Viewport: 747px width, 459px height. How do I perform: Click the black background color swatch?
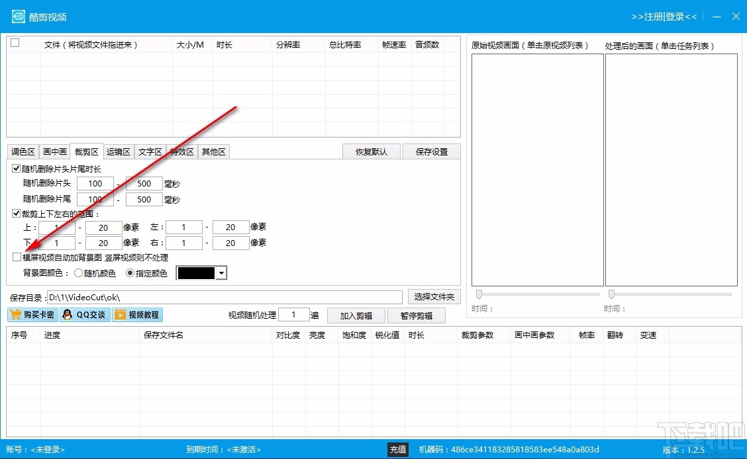pyautogui.click(x=196, y=273)
